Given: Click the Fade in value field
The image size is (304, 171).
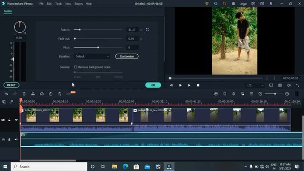Looking at the screenshot, I should (x=132, y=29).
